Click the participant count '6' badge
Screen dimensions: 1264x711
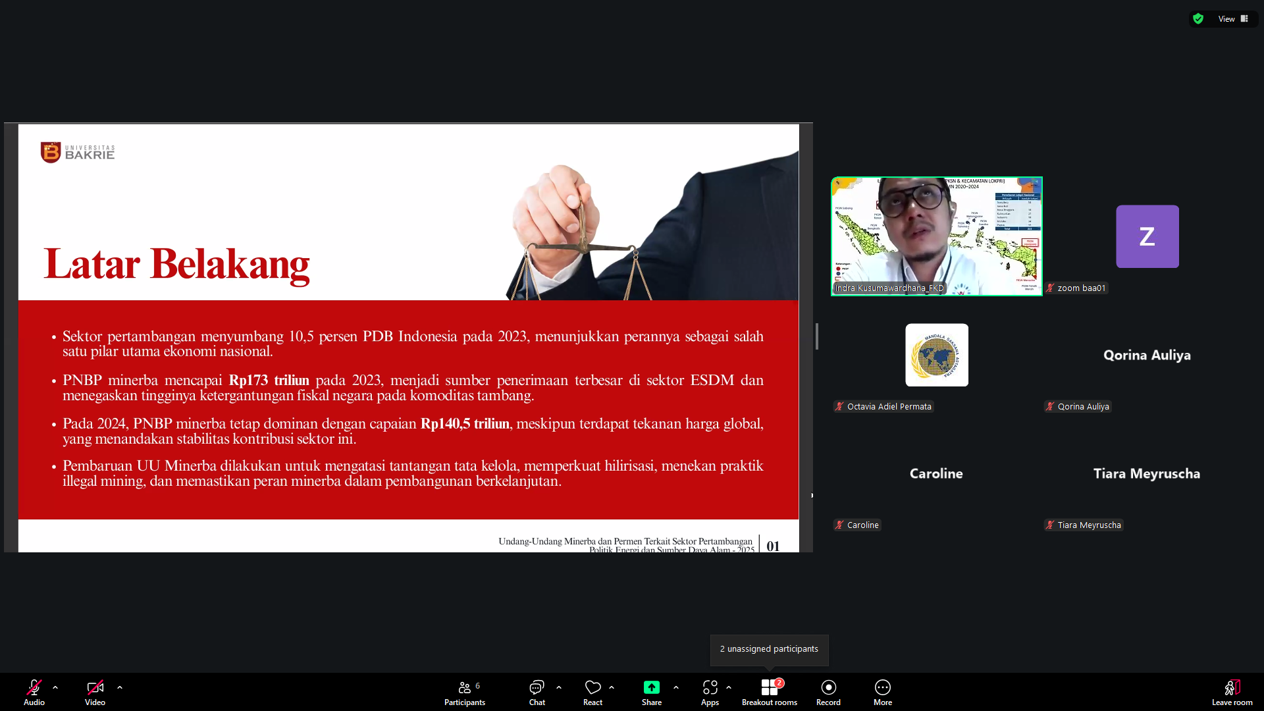(478, 685)
